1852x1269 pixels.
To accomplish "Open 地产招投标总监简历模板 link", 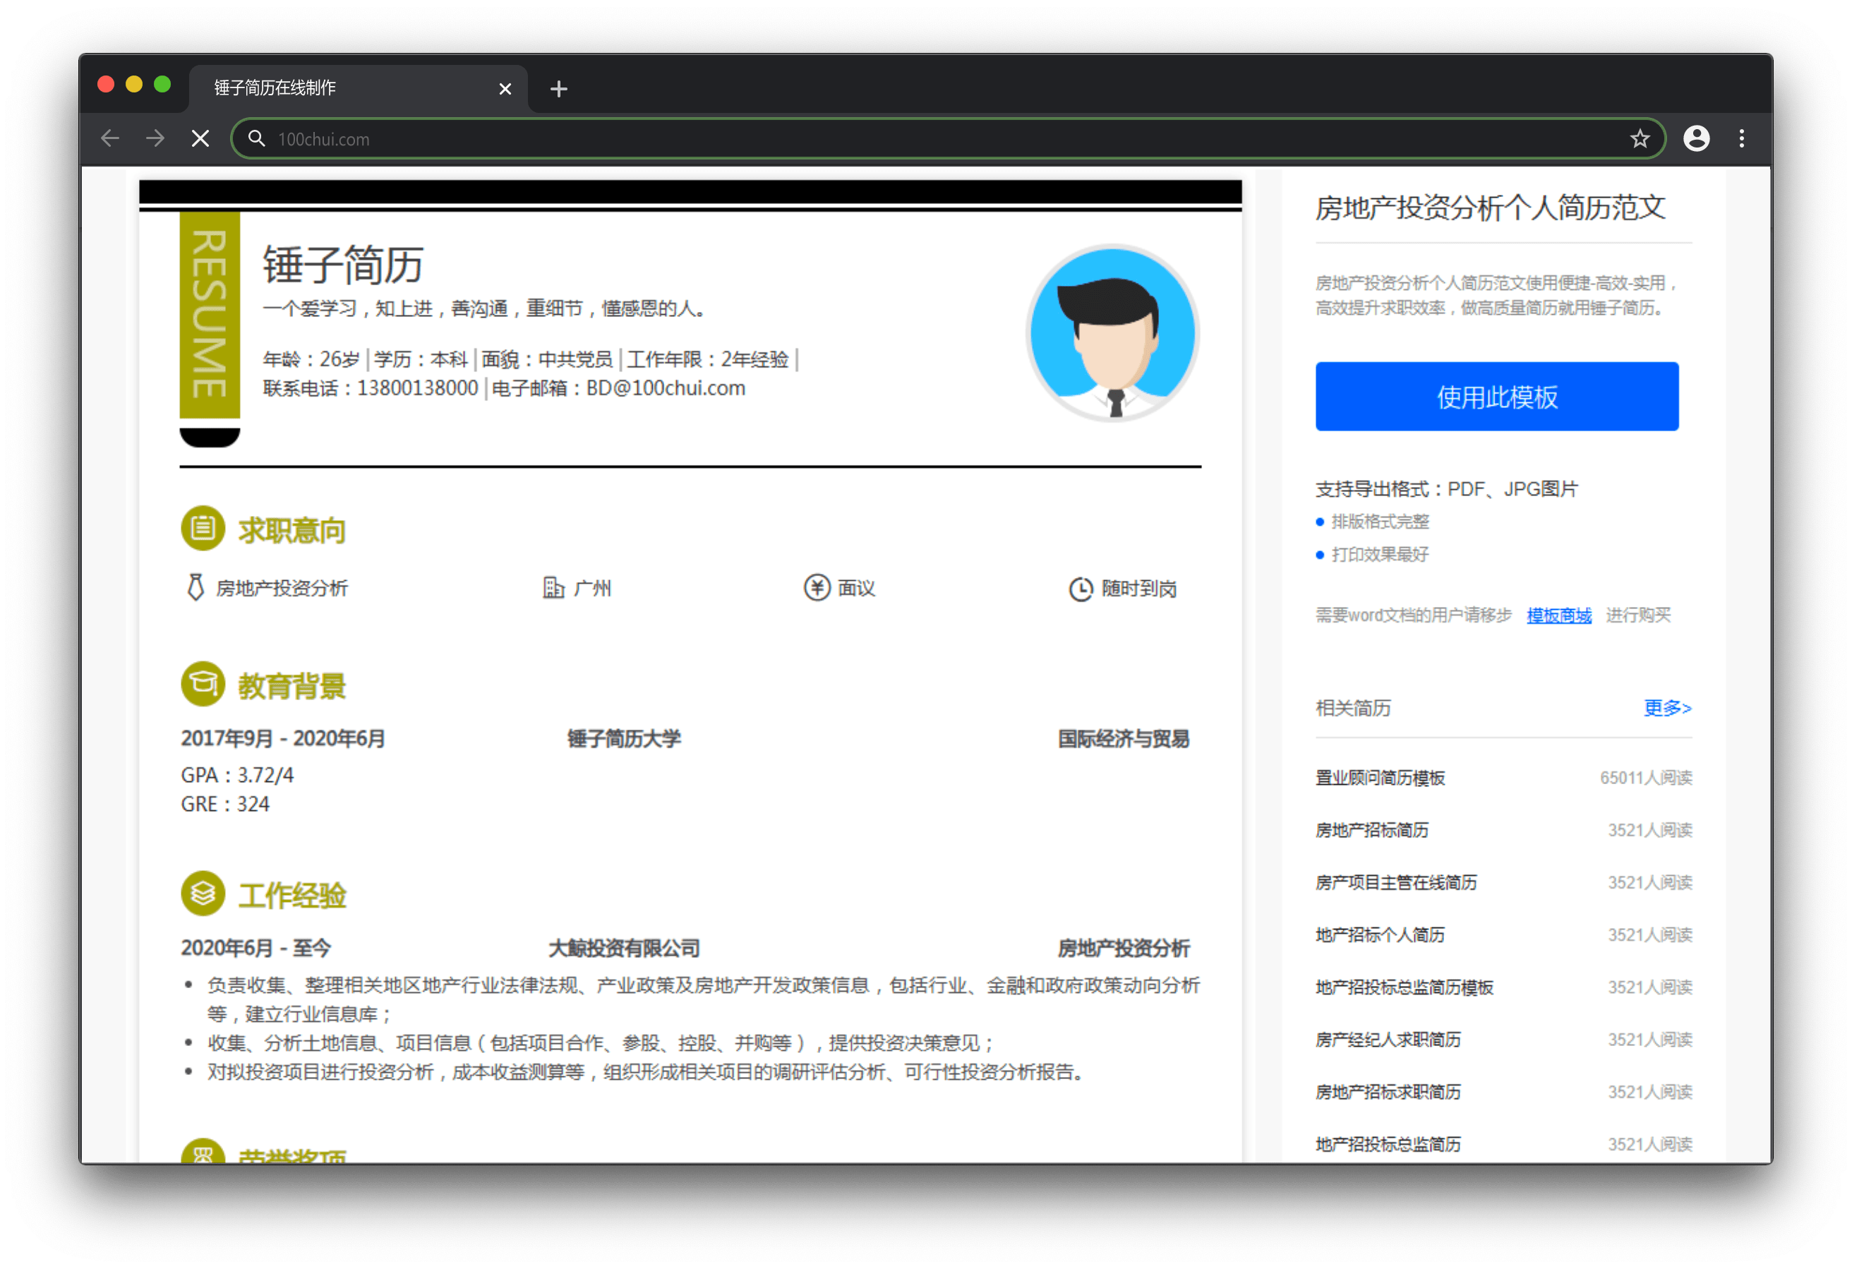I will pos(1404,987).
